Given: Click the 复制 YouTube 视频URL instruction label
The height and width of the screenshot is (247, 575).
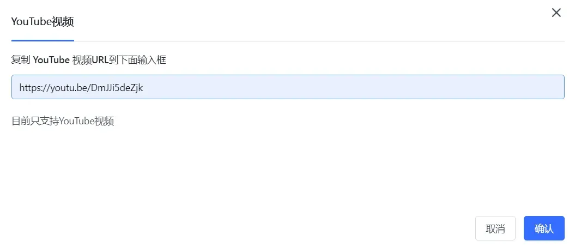Looking at the screenshot, I should [x=89, y=60].
